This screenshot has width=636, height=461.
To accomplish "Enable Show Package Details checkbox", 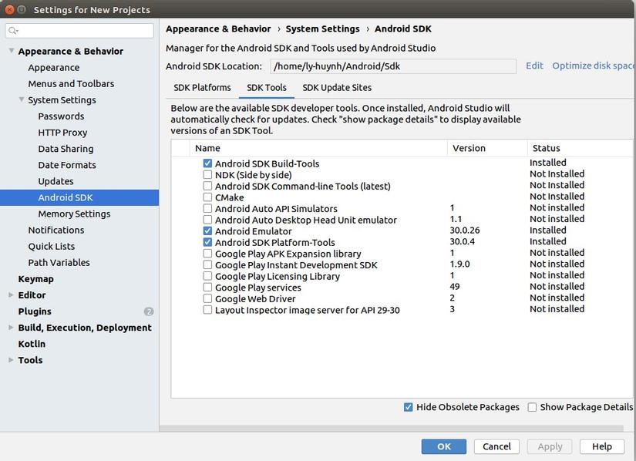I will [x=532, y=407].
